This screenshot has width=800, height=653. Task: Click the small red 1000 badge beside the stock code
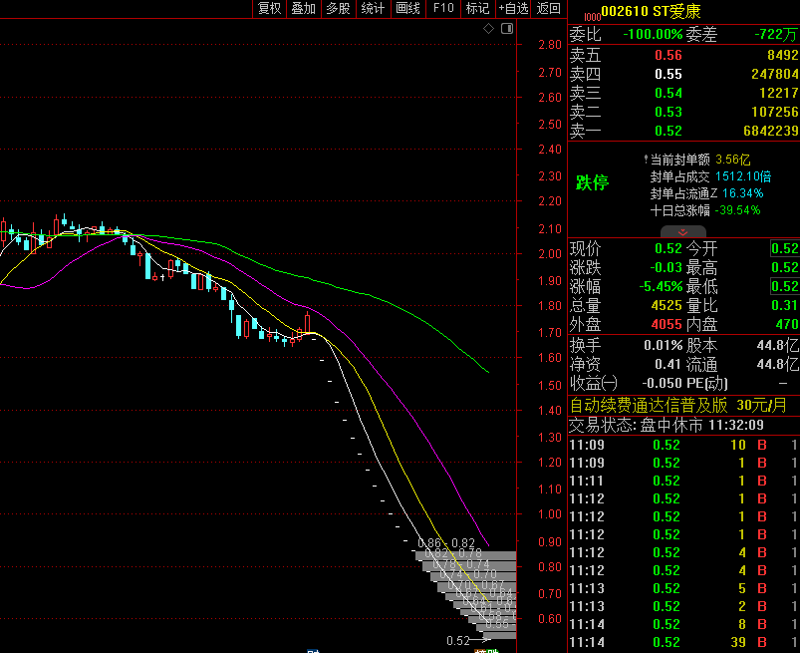(x=592, y=17)
